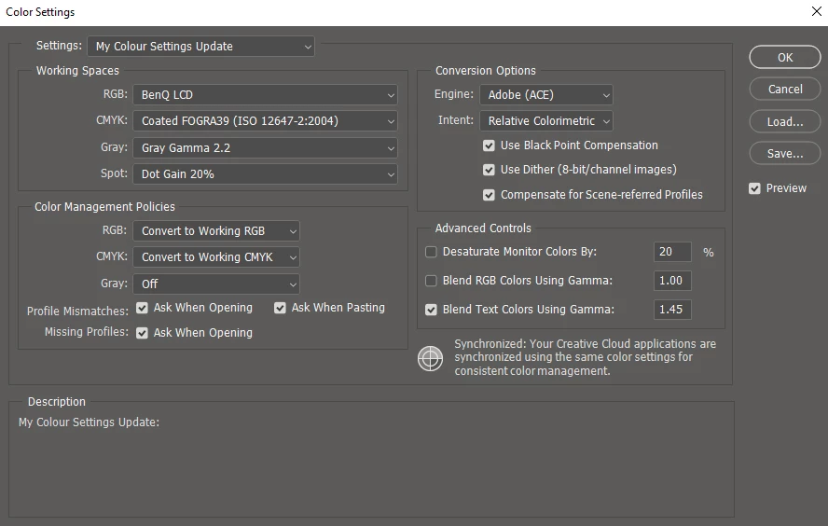Viewport: 828px width, 526px height.
Task: Open the RGB working space dropdown
Action: 265,95
